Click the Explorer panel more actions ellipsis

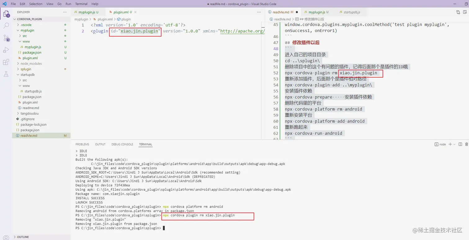[x=65, y=12]
